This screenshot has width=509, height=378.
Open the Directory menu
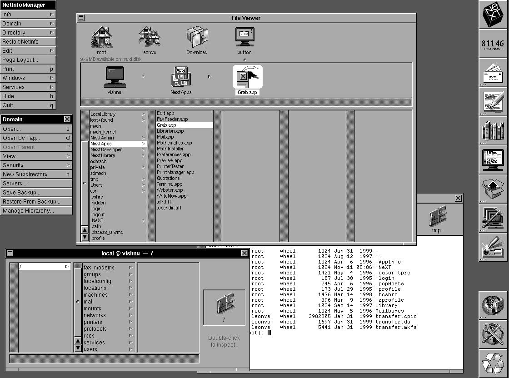coord(27,33)
